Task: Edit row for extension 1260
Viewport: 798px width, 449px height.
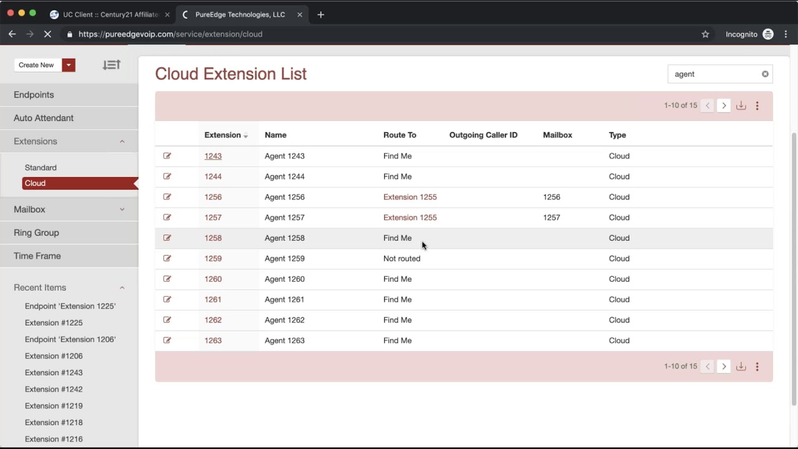Action: (x=167, y=279)
